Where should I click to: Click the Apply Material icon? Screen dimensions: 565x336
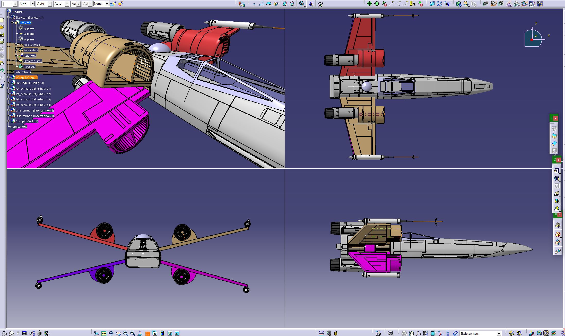coord(378,333)
